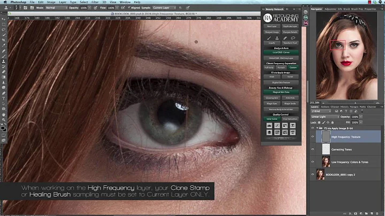Select the Zoom tool in the left toolbox

coord(4,120)
